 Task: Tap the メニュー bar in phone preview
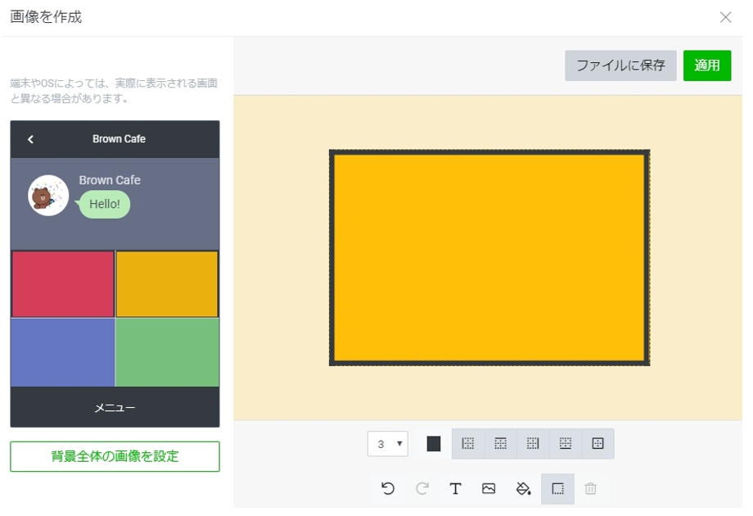[x=115, y=407]
